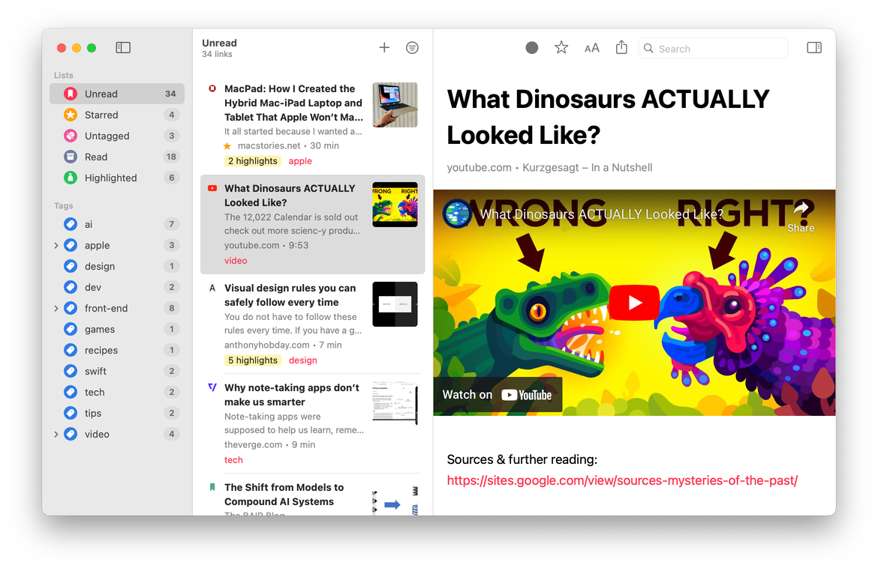
Task: Expand the front-end tag chevron
Action: 56,308
